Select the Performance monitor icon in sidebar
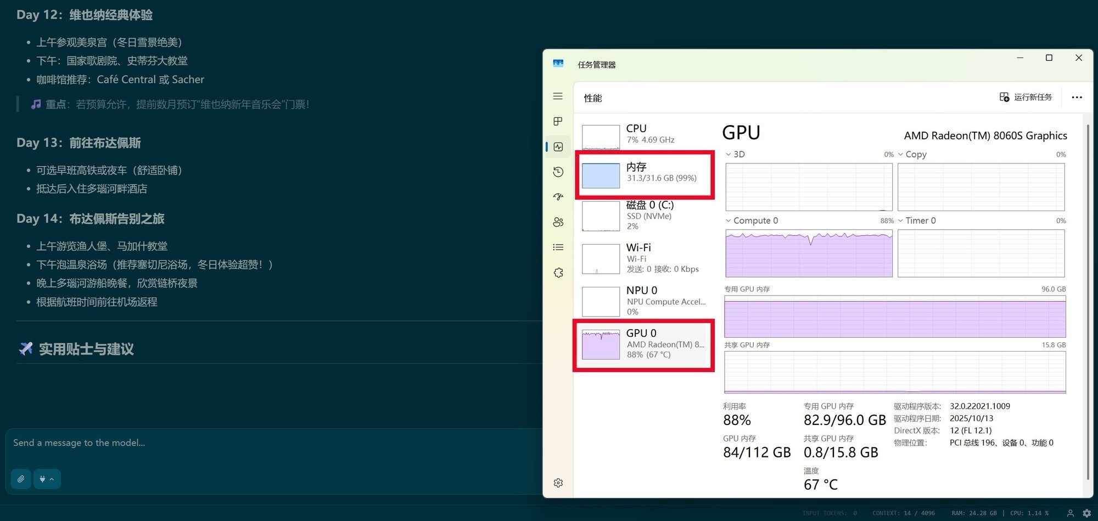The image size is (1098, 521). tap(558, 146)
